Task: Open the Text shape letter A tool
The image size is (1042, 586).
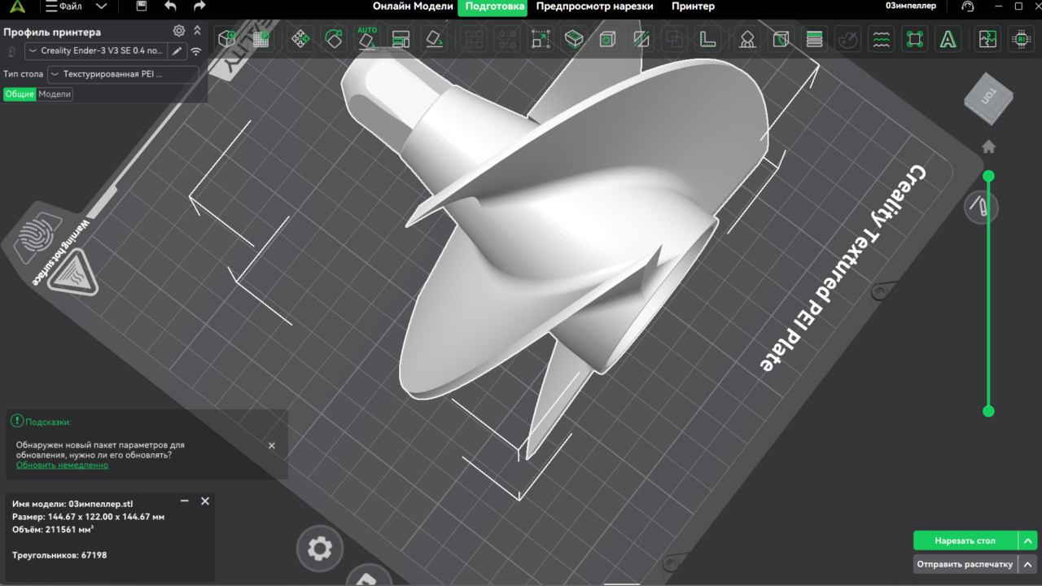Action: pyautogui.click(x=948, y=39)
